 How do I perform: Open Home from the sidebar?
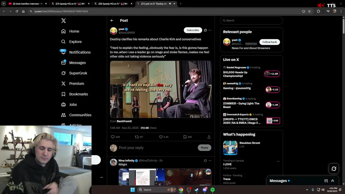click(70, 31)
